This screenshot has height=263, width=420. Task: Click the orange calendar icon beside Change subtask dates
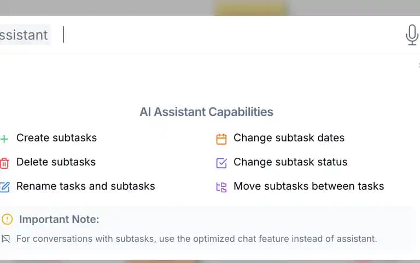pos(221,139)
